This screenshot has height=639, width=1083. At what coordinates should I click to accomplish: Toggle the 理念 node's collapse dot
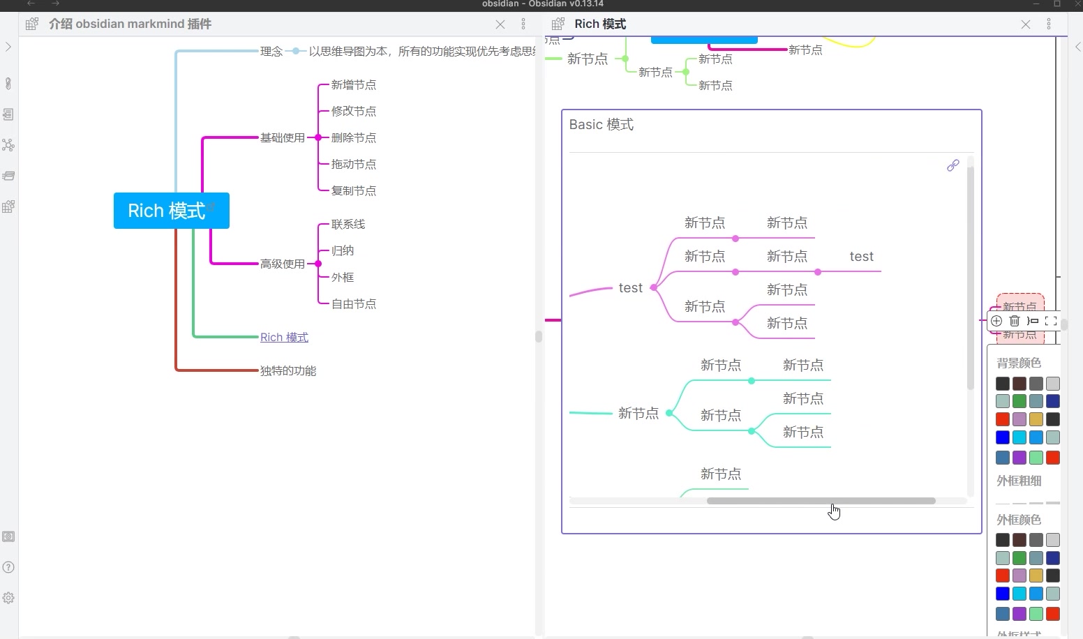click(296, 51)
